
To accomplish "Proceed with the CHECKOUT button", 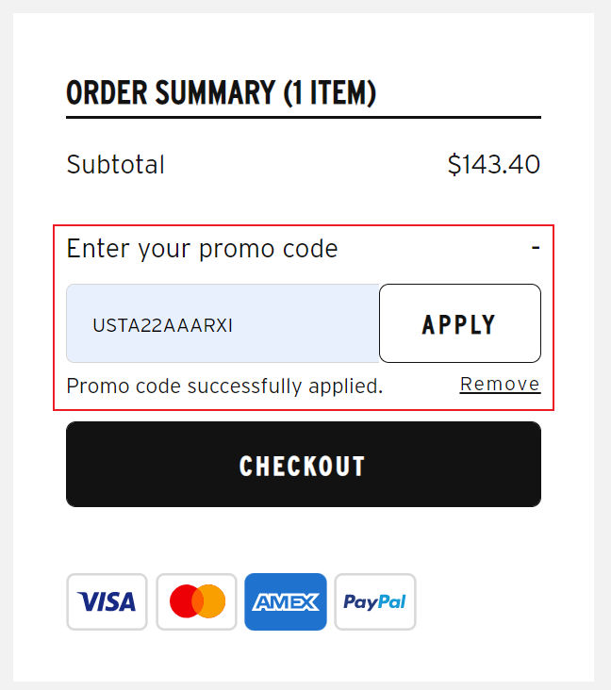I will 304,465.
